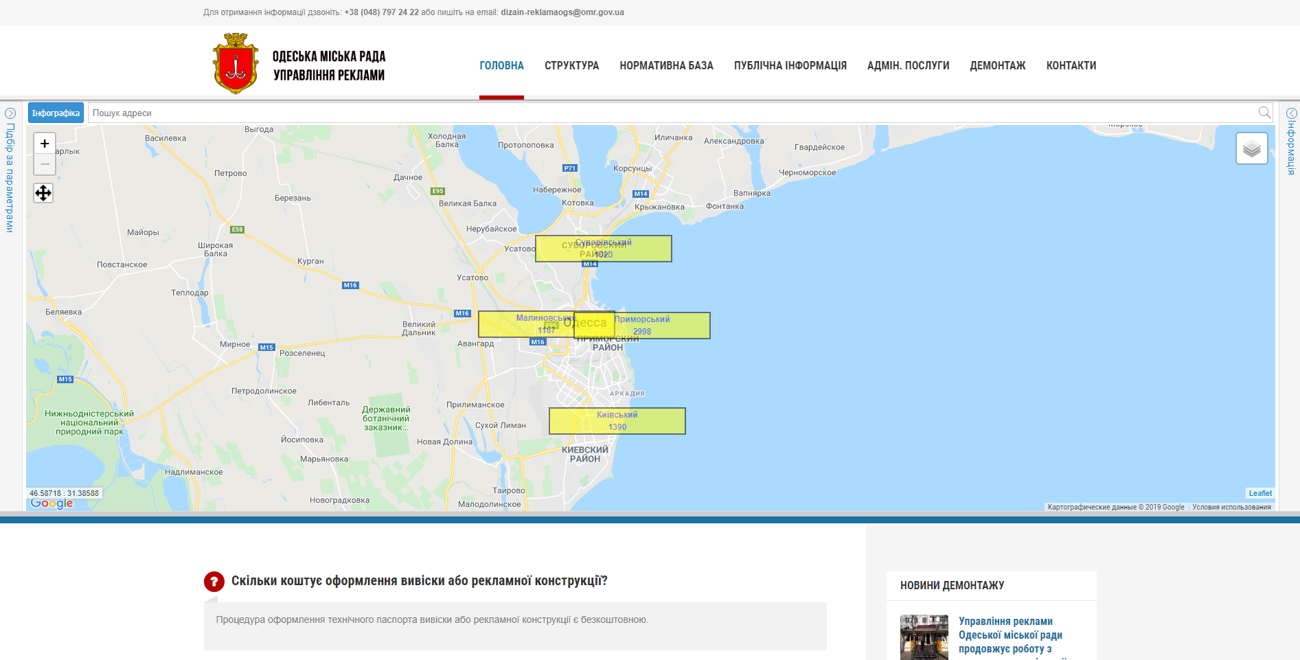
Task: Select the Приморський district yellow box
Action: click(x=642, y=326)
